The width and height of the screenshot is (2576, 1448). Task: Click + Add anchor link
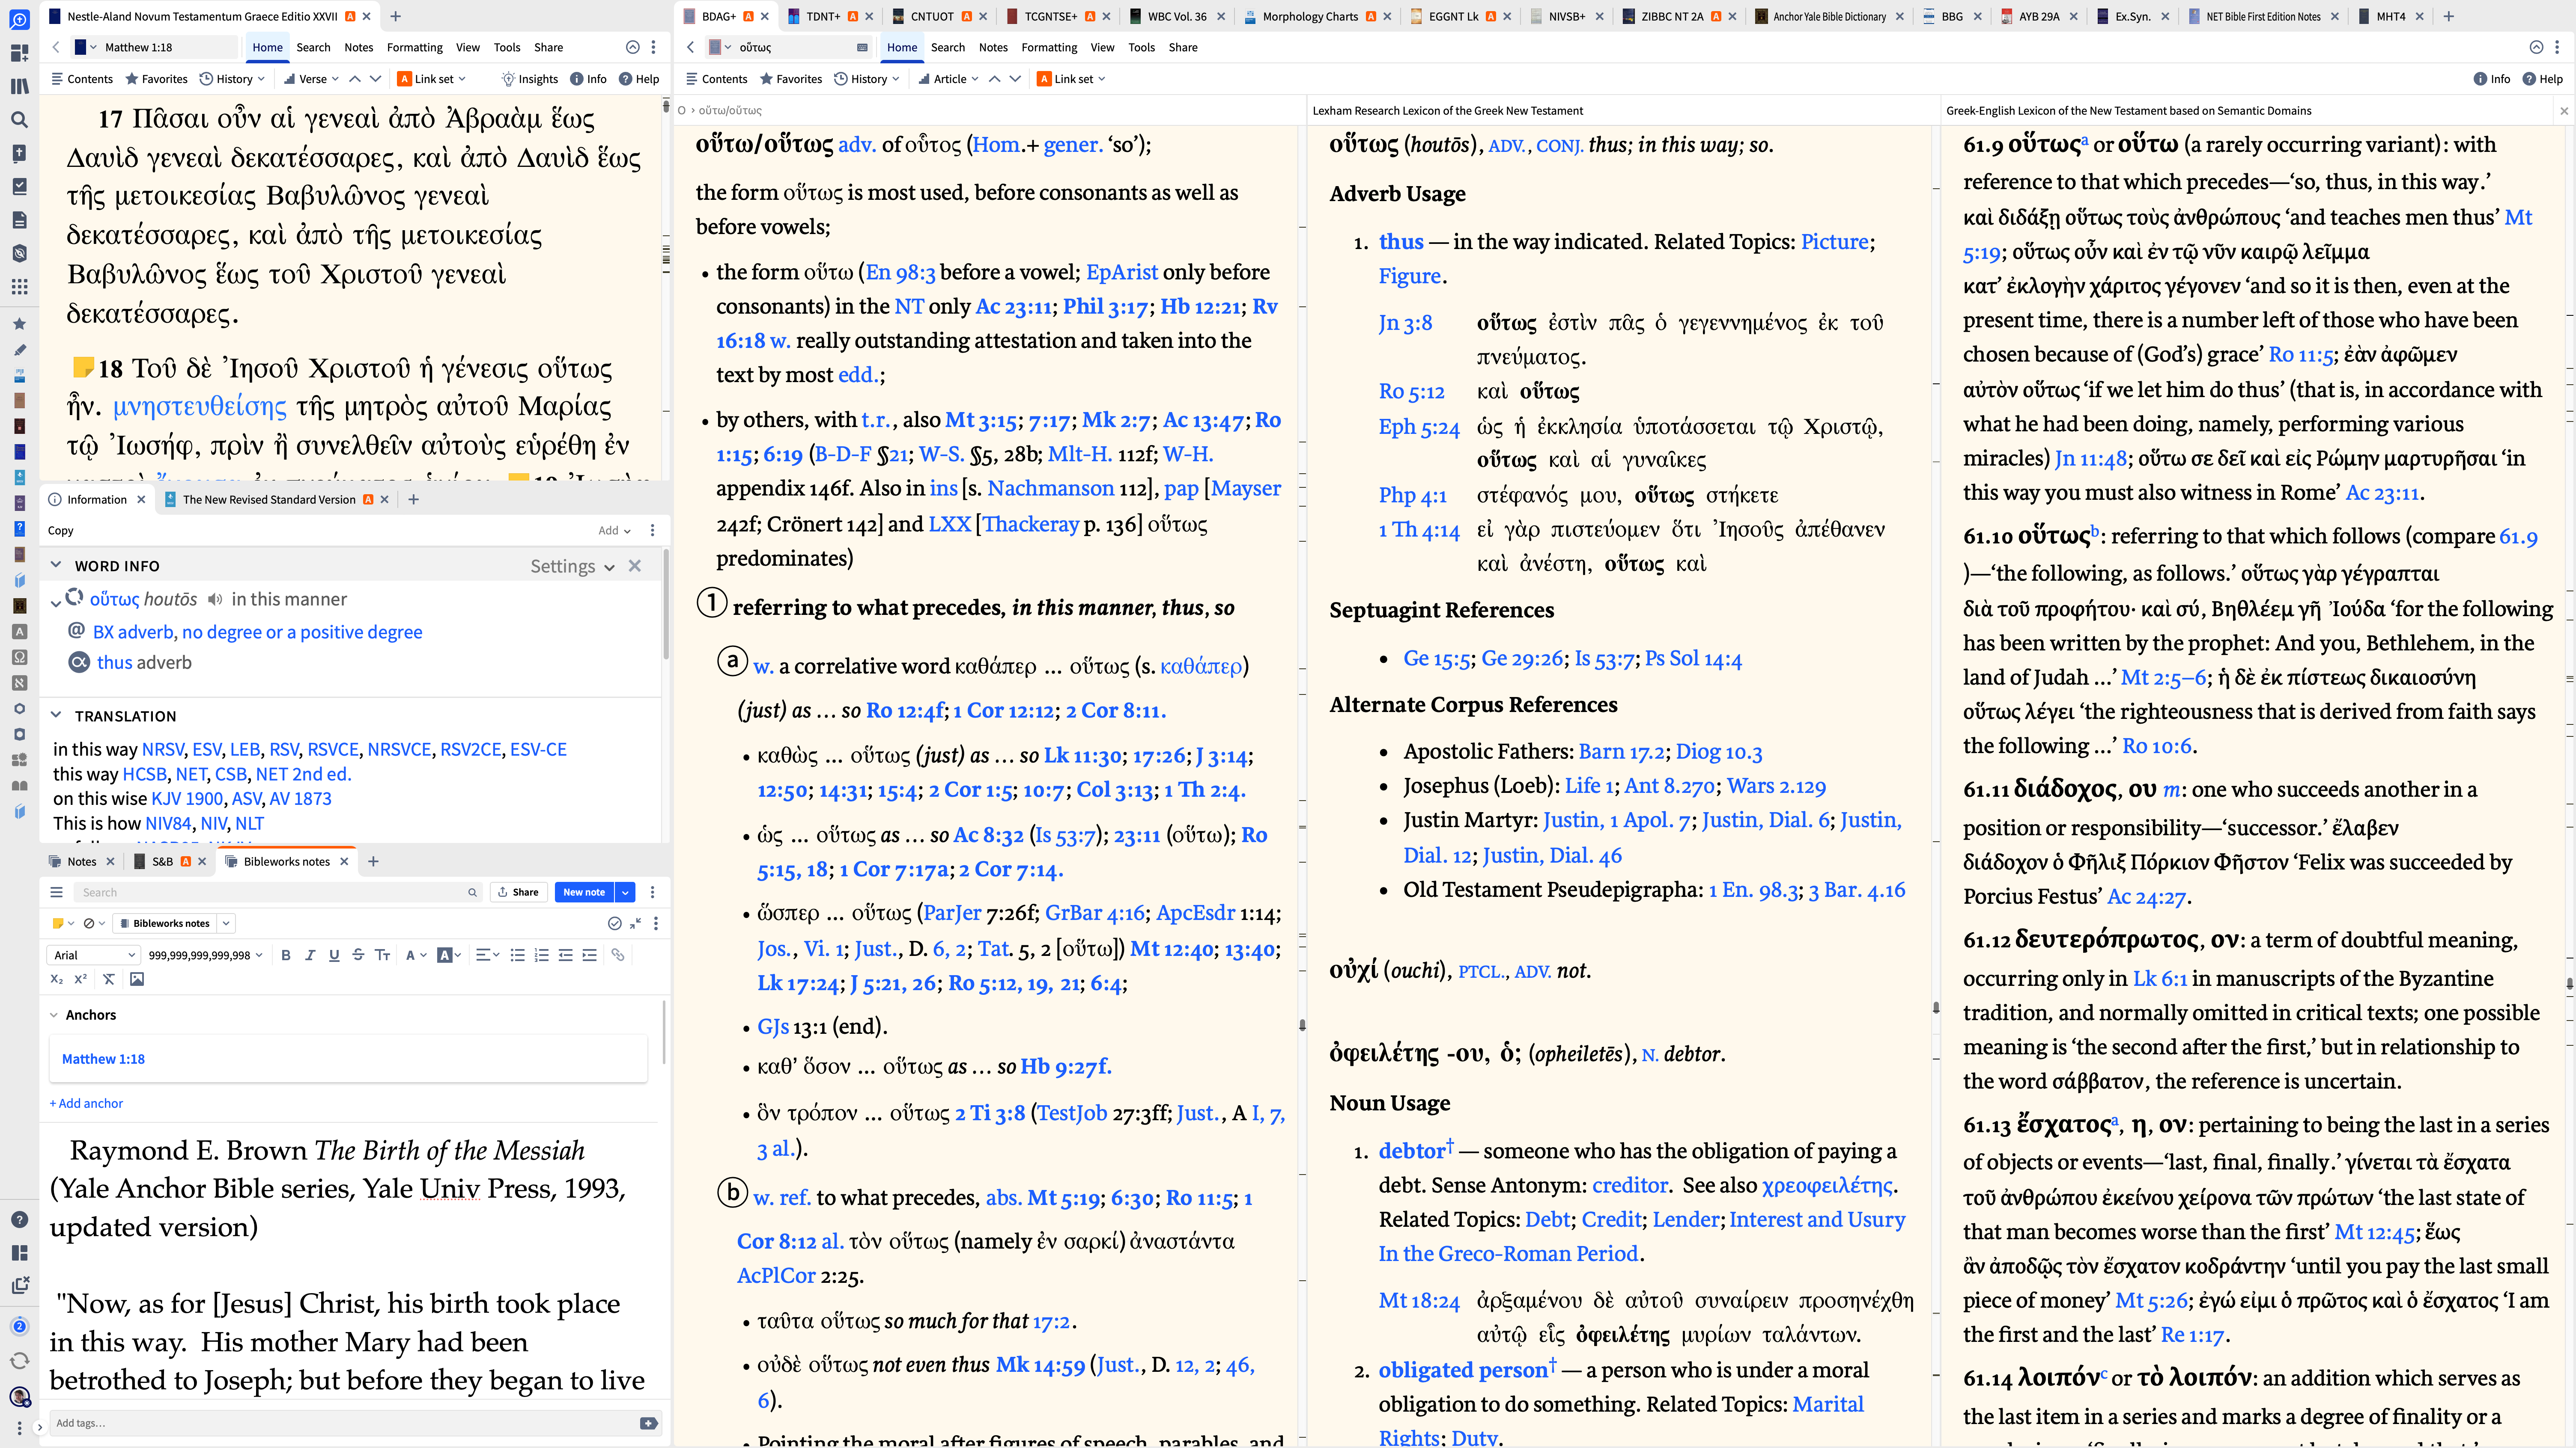coord(86,1103)
